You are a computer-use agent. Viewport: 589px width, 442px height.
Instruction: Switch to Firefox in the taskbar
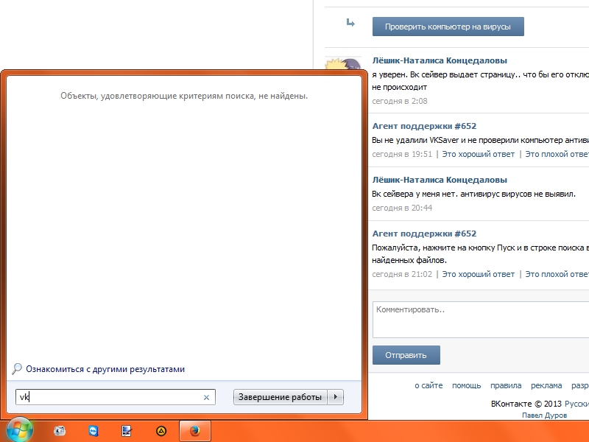[195, 431]
